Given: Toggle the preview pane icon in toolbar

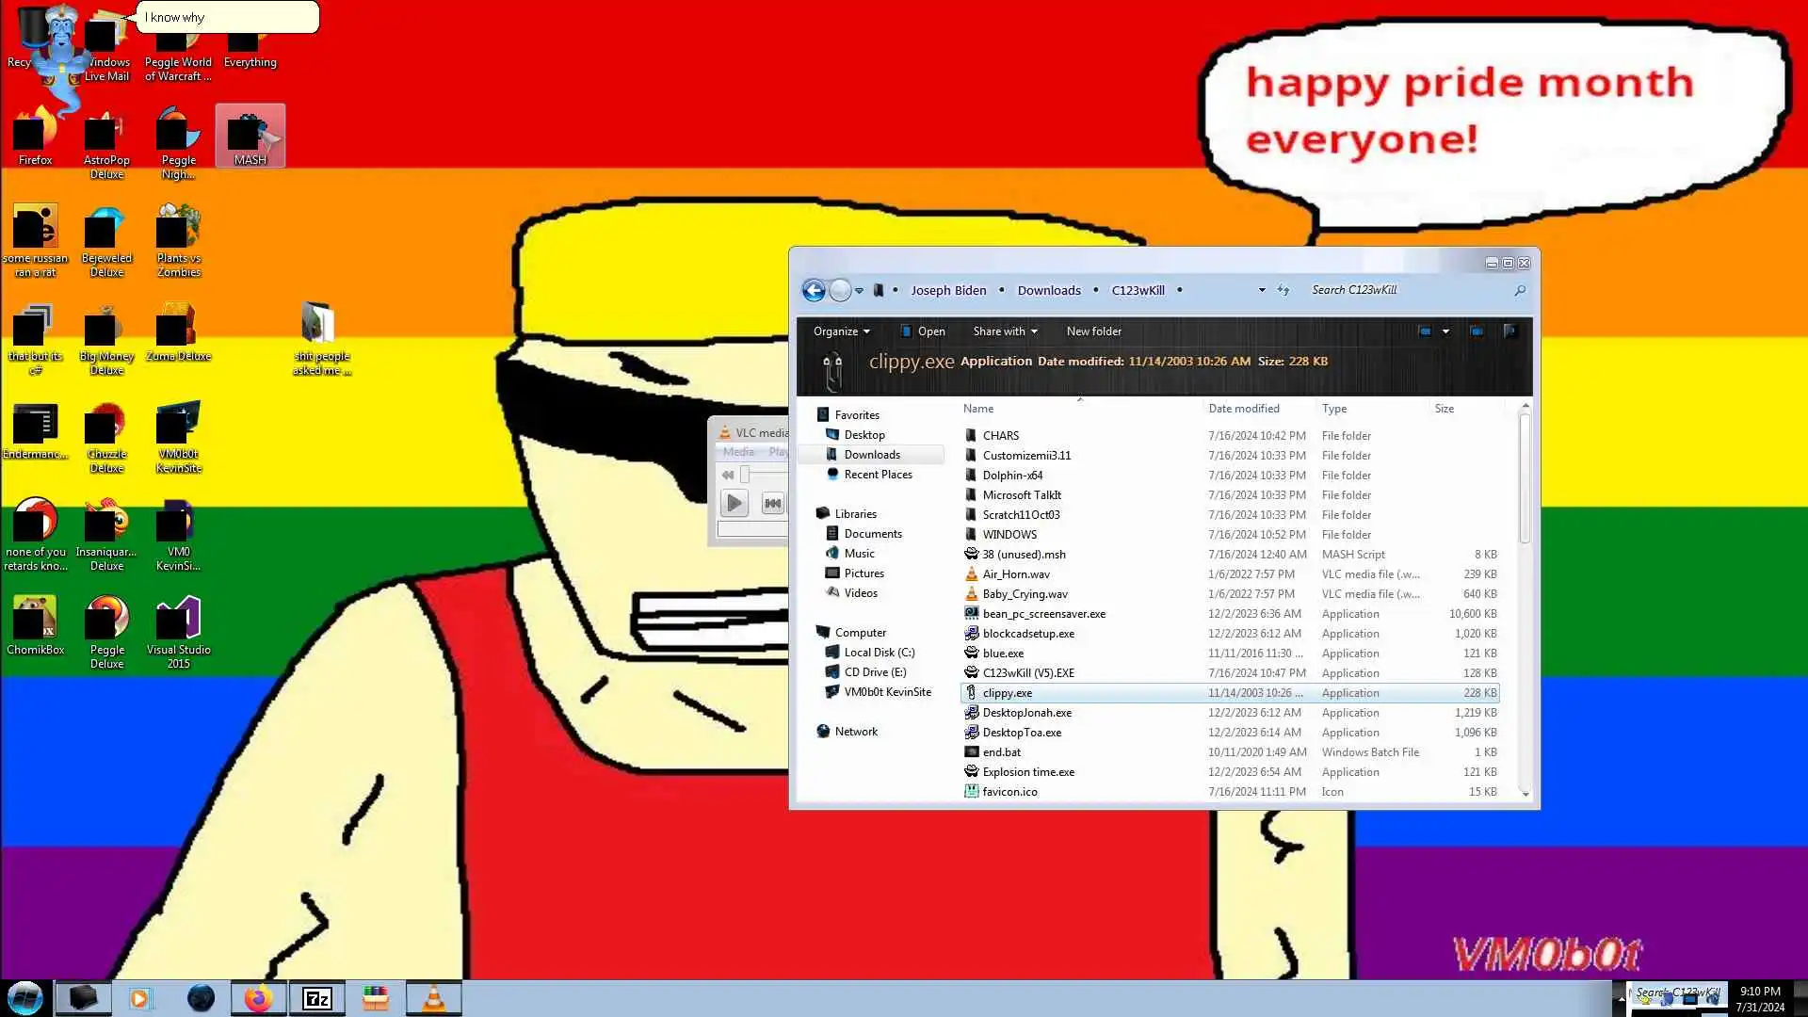Looking at the screenshot, I should (x=1477, y=331).
